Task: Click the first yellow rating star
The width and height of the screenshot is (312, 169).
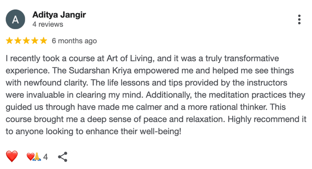Action: pyautogui.click(x=9, y=41)
